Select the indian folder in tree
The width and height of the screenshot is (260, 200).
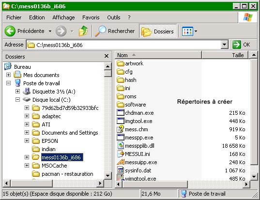pyautogui.click(x=48, y=149)
